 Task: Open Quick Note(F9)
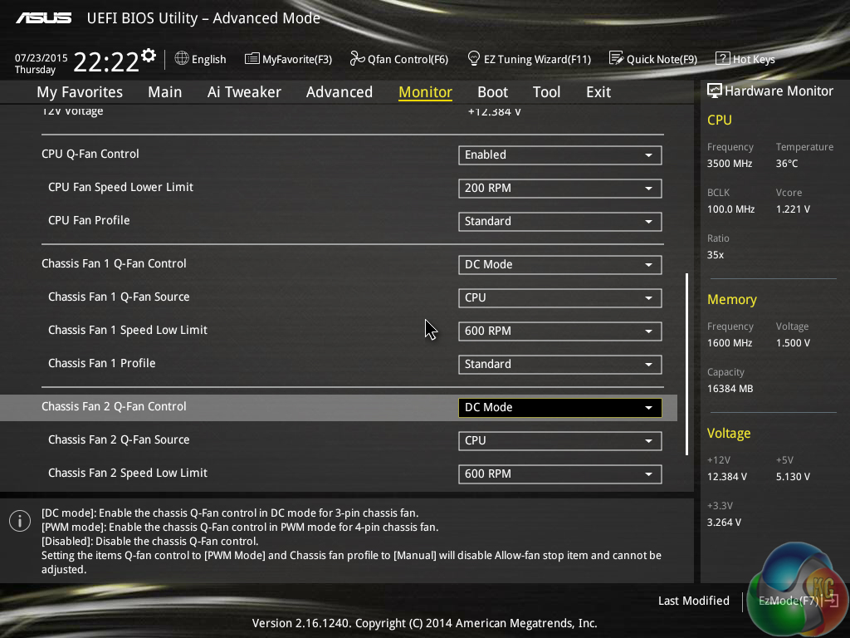[x=652, y=59]
